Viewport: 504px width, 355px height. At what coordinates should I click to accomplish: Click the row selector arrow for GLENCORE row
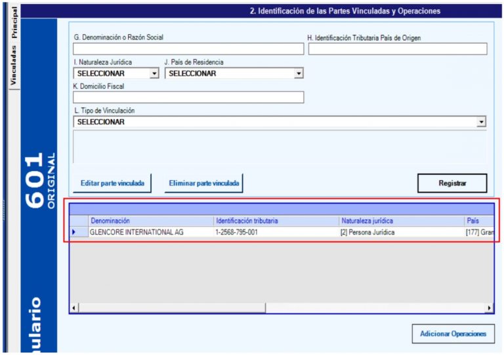coord(73,232)
